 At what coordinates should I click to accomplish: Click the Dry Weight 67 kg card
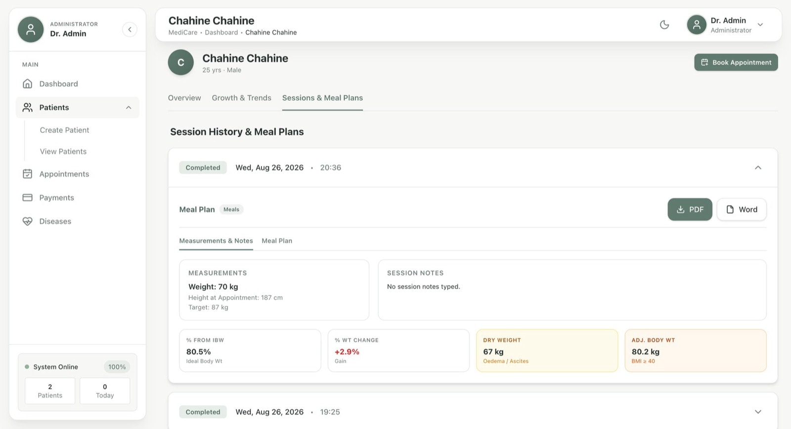tap(547, 351)
